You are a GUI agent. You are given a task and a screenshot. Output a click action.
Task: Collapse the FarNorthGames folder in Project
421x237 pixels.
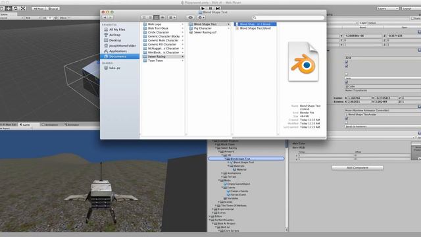coord(210,220)
